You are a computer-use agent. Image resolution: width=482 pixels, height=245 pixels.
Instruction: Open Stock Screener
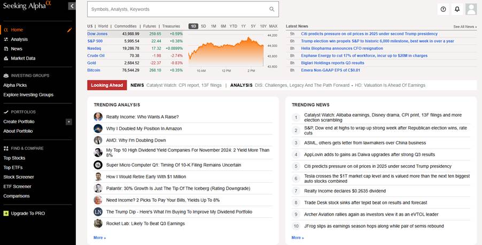tap(19, 177)
